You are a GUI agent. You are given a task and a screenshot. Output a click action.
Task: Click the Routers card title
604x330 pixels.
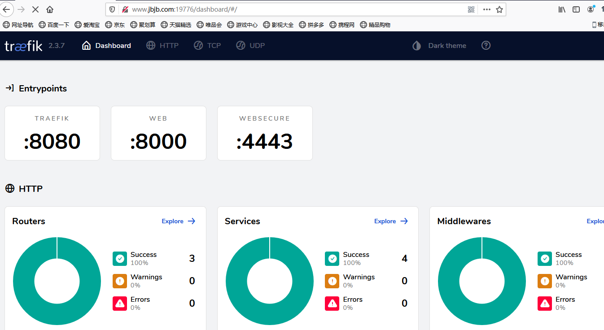click(29, 221)
